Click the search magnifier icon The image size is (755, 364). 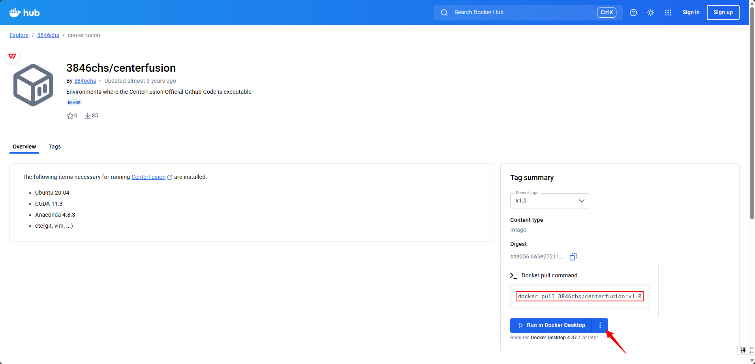(444, 13)
